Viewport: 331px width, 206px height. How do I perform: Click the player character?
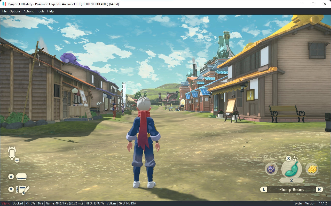click(144, 142)
